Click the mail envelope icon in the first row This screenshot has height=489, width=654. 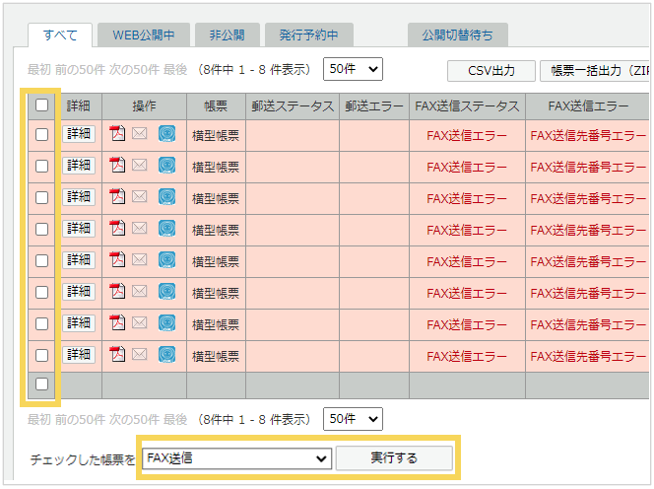(140, 134)
